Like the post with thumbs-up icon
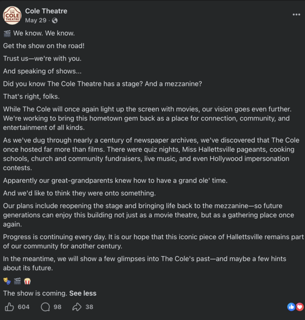 click(9, 306)
